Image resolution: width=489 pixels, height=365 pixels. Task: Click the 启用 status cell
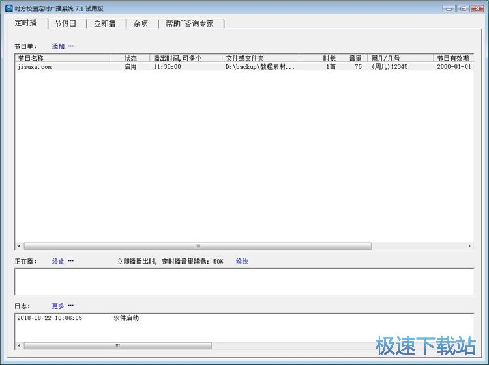pyautogui.click(x=130, y=66)
